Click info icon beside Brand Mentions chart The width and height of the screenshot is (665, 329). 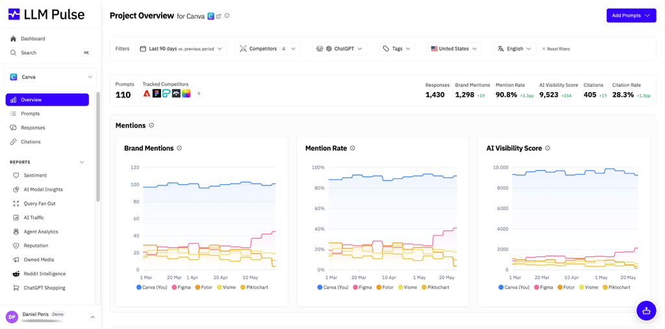tap(179, 149)
